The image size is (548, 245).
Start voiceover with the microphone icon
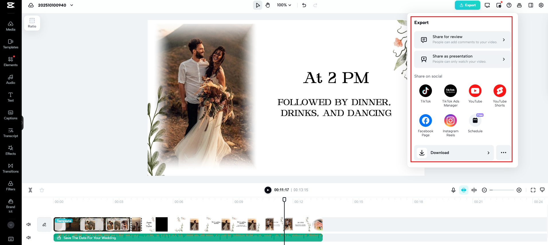click(x=453, y=190)
